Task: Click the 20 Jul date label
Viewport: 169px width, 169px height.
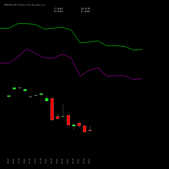Action: pyautogui.click(x=51, y=161)
